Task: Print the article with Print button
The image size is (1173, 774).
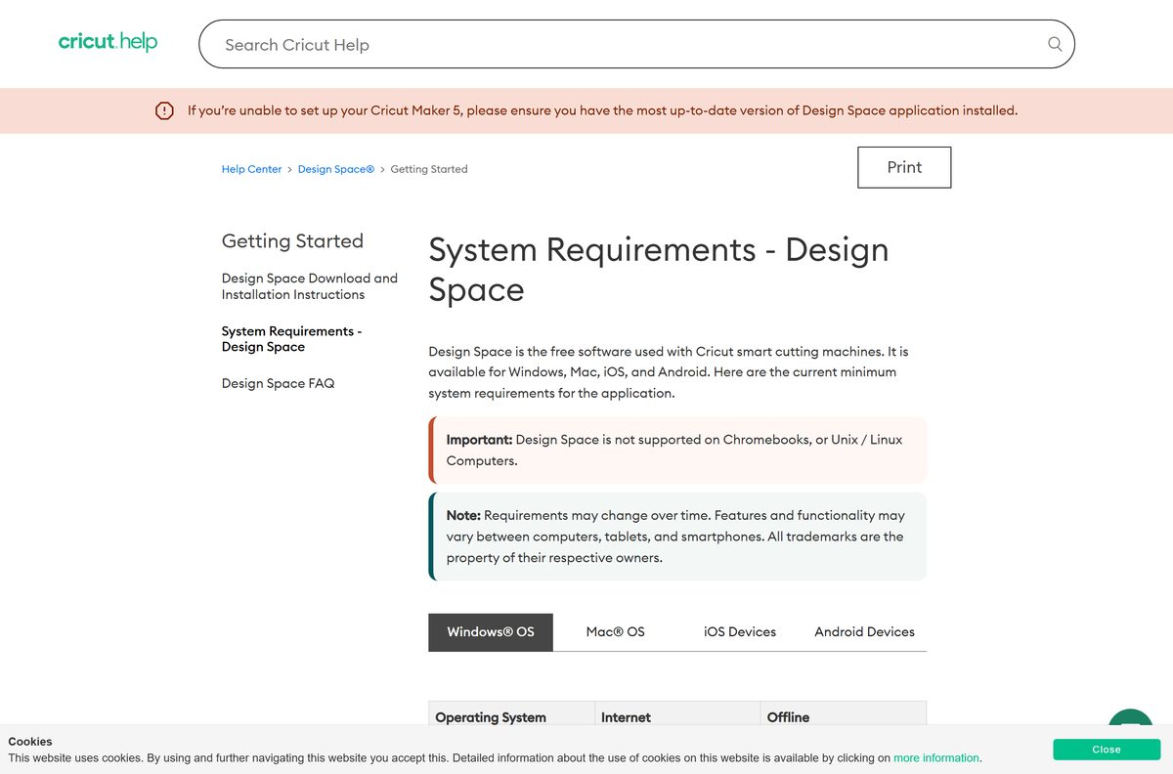Action: 904,167
